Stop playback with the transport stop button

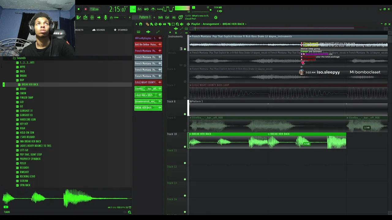point(78,9)
